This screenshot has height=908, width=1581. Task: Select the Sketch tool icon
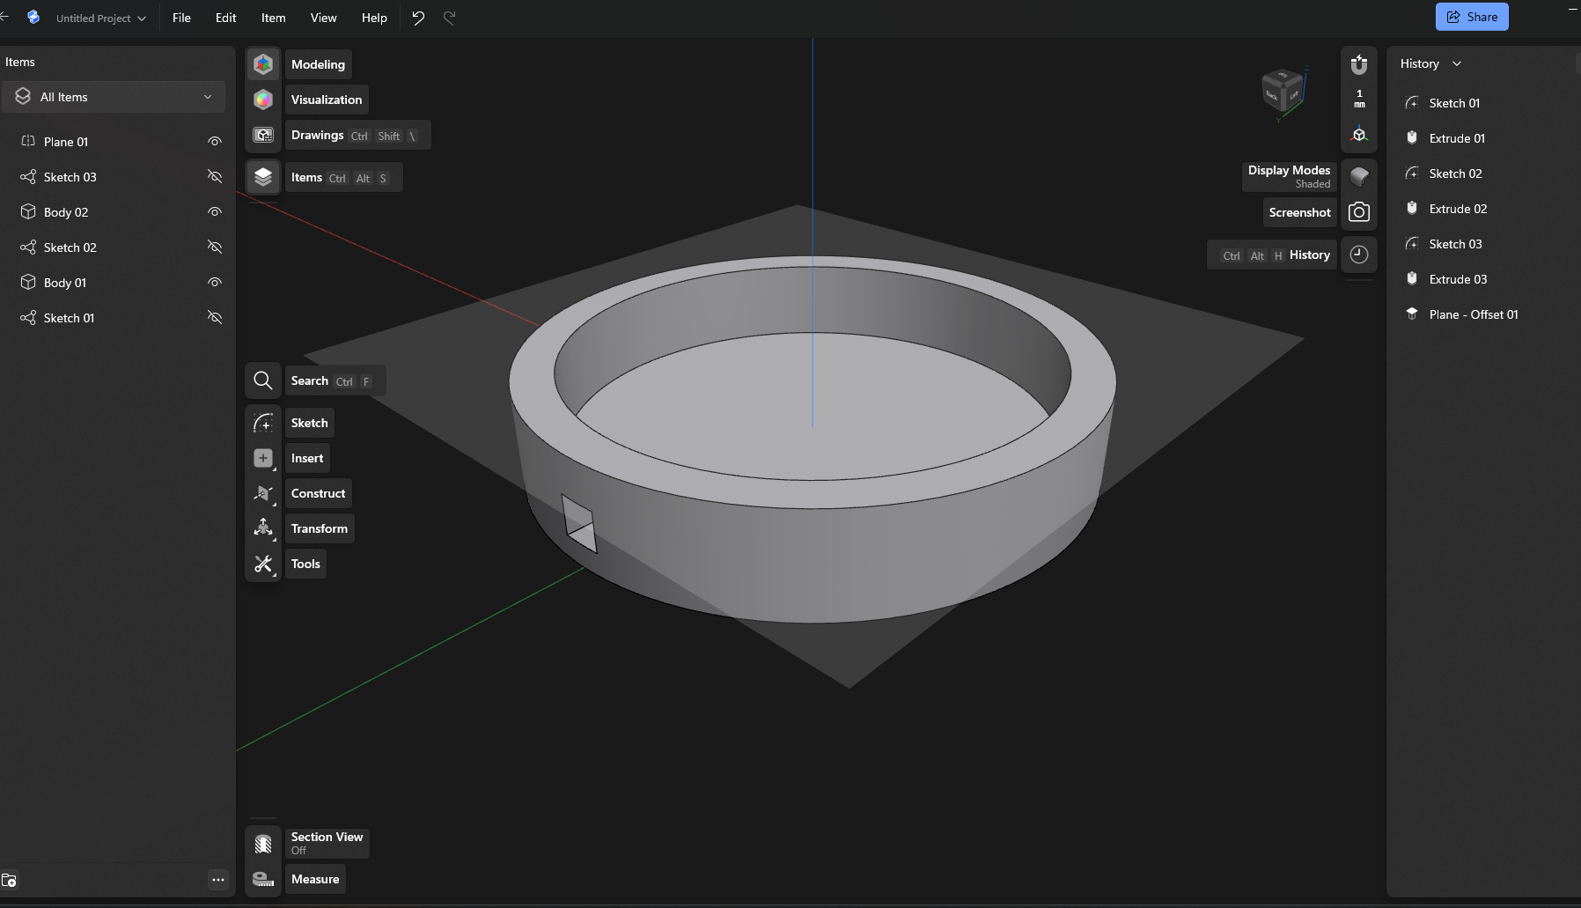click(x=263, y=423)
